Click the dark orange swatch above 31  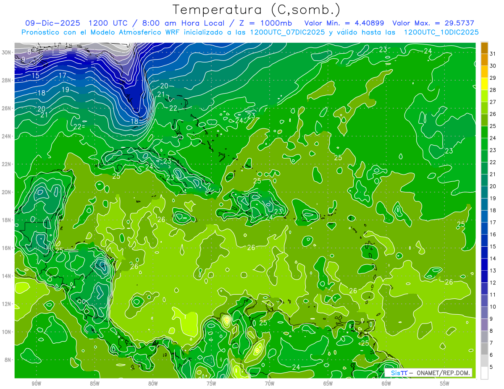pos(484,48)
